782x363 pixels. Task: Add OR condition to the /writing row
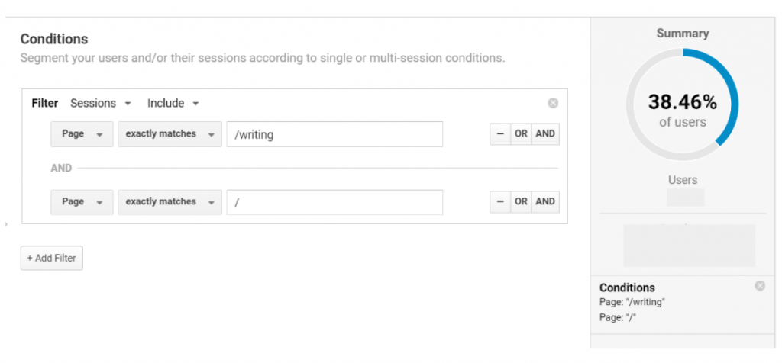pyautogui.click(x=521, y=133)
